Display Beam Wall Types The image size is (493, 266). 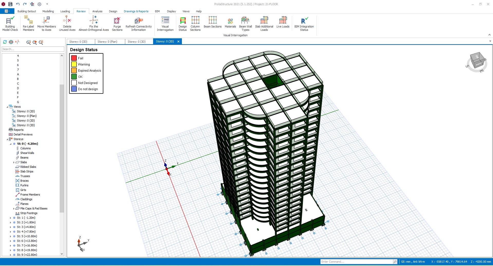click(x=245, y=24)
